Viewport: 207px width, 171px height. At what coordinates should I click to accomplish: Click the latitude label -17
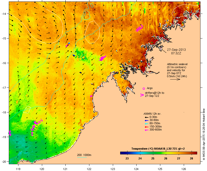click(4, 88)
